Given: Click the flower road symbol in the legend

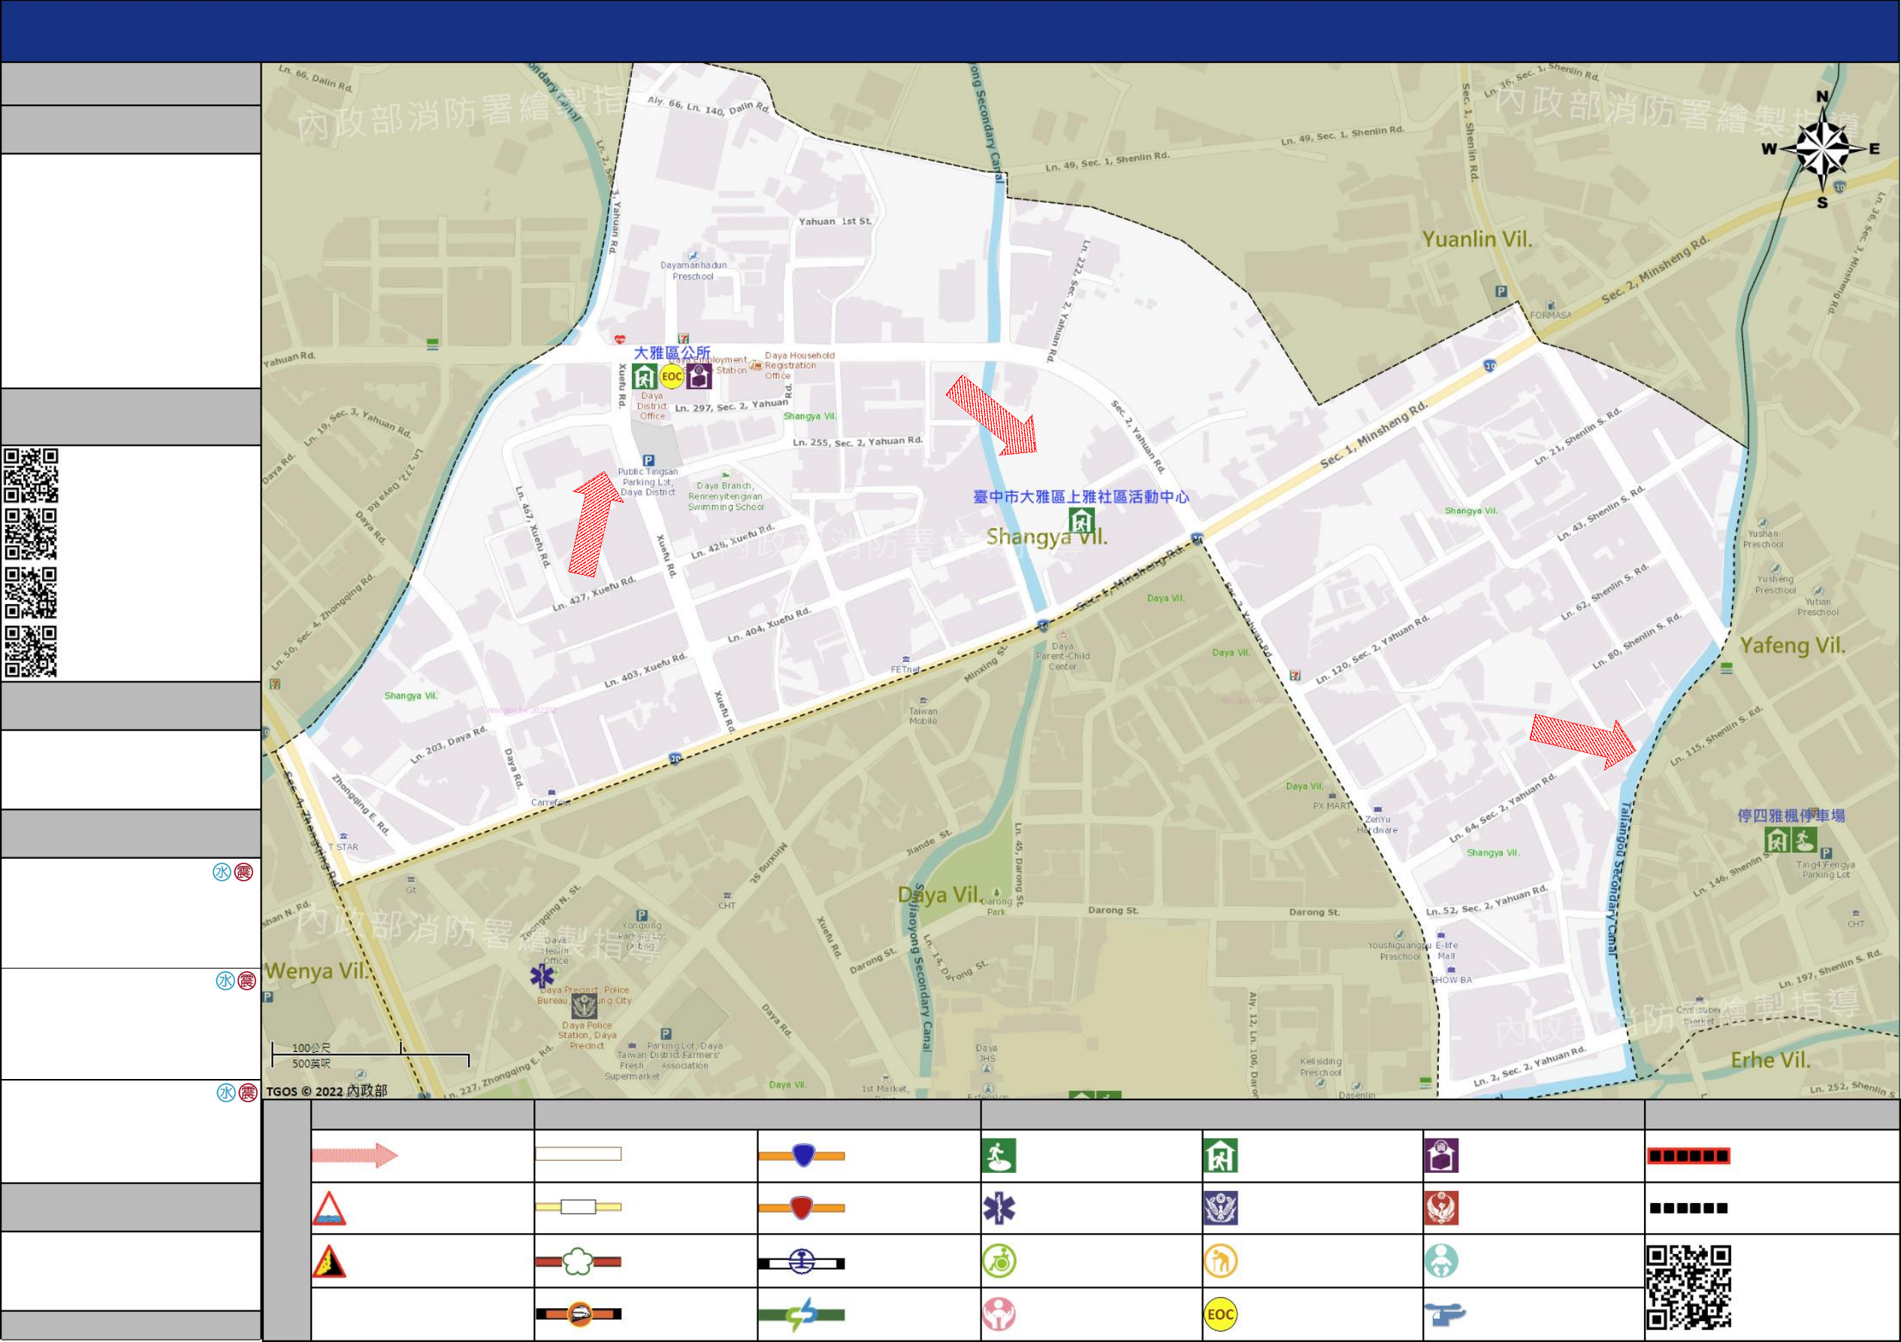Looking at the screenshot, I should pyautogui.click(x=579, y=1262).
